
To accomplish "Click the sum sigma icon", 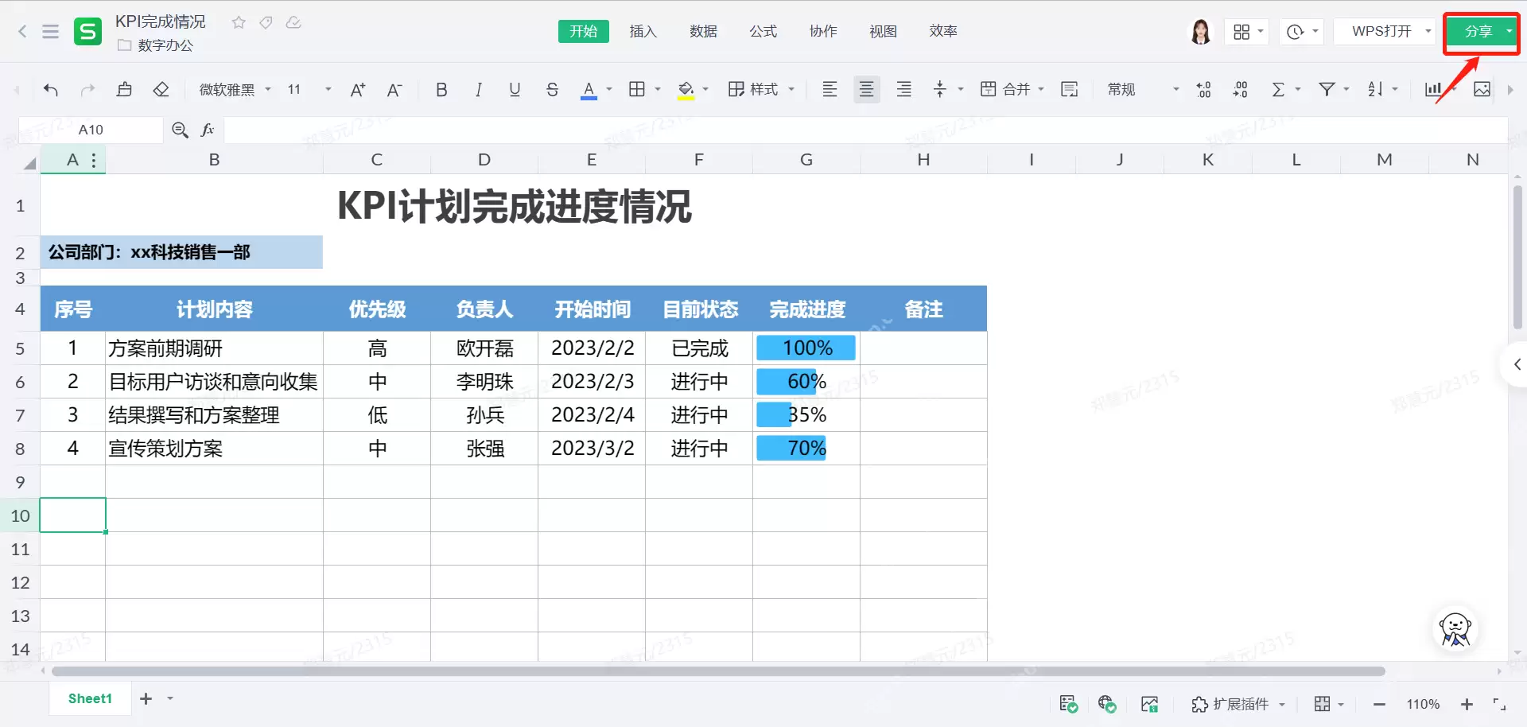I will (x=1278, y=89).
